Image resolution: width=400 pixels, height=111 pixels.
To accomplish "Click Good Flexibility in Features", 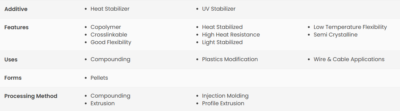I will [x=111, y=42].
